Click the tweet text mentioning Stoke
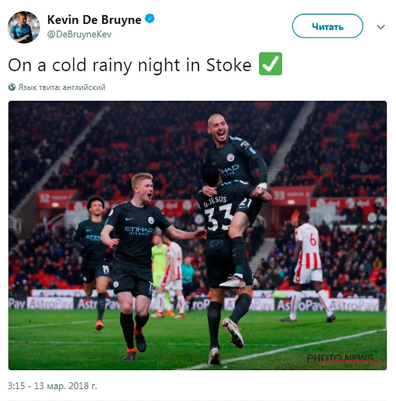This screenshot has width=396, height=401. [130, 65]
